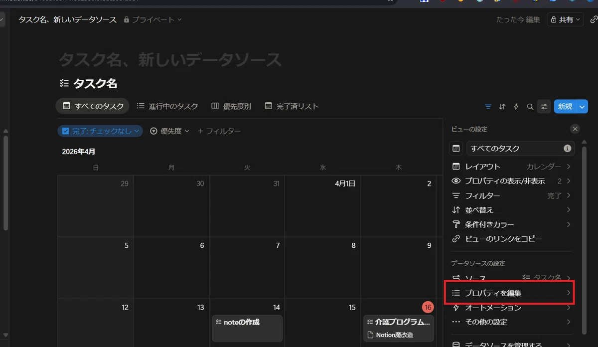
Task: Open 条件付きカラー settings
Action: pyautogui.click(x=511, y=224)
